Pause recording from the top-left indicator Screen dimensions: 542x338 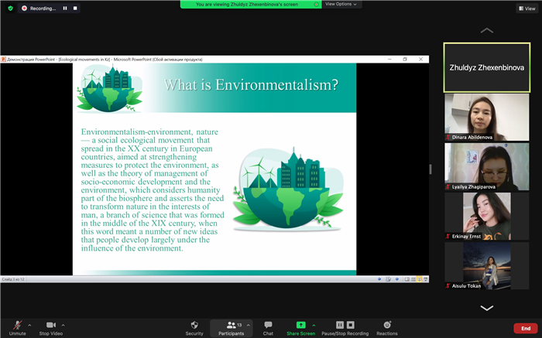point(64,8)
